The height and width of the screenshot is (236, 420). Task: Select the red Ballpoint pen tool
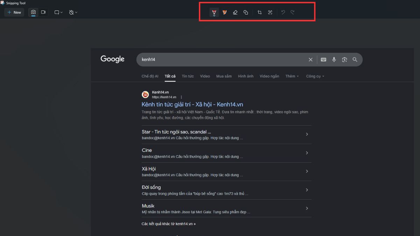214,13
